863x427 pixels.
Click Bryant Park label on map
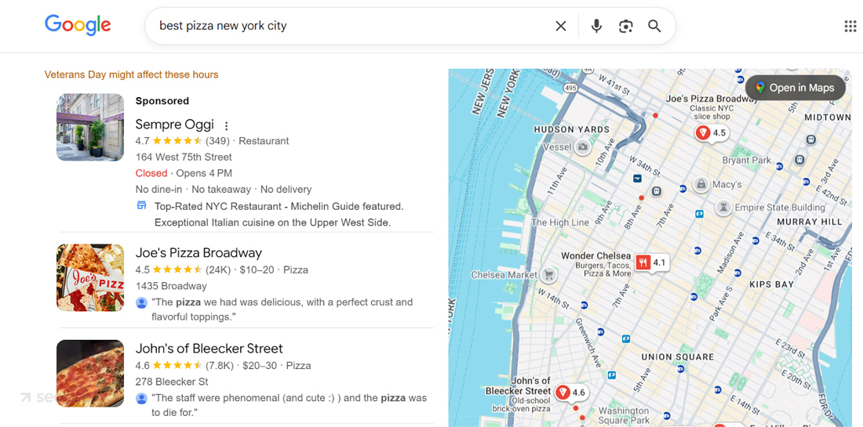click(x=746, y=161)
